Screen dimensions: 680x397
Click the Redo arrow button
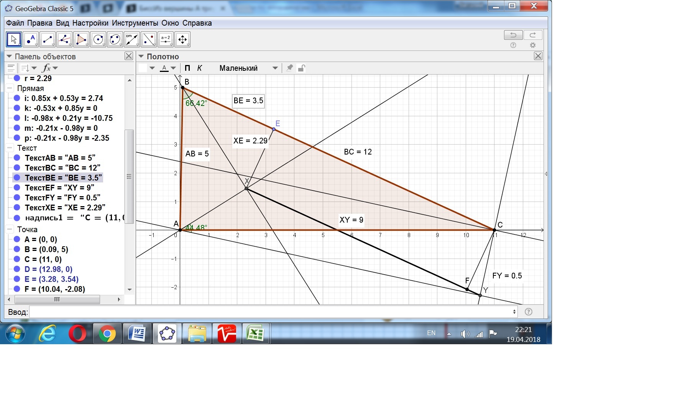click(533, 35)
